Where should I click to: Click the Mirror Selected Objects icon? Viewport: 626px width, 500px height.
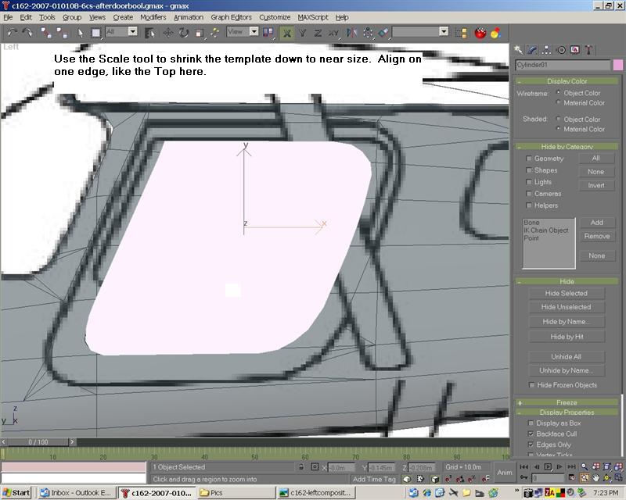tap(351, 33)
